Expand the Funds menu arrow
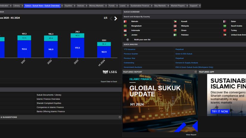Image resolution: width=246 pixels, height=138 pixels. coord(117,6)
